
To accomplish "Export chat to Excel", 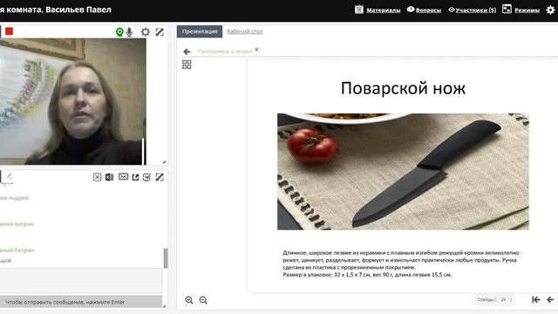I will click(x=109, y=177).
